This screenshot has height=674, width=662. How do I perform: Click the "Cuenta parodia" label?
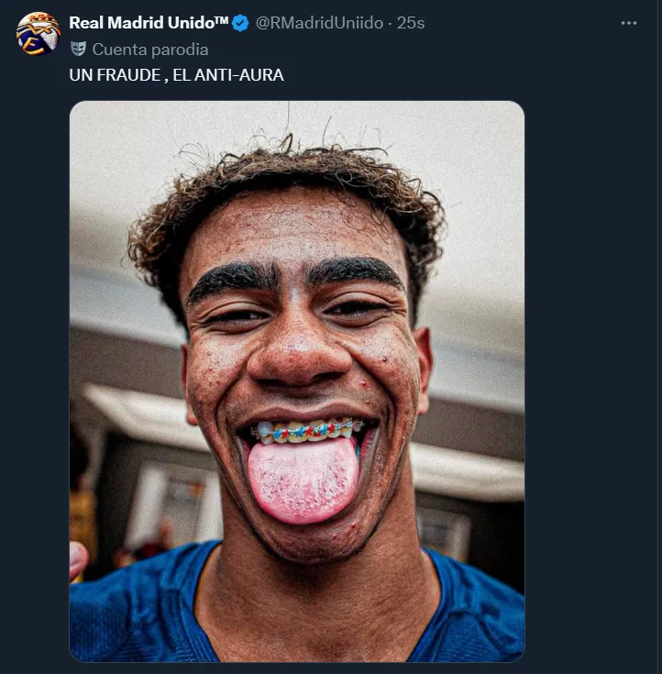tap(149, 50)
